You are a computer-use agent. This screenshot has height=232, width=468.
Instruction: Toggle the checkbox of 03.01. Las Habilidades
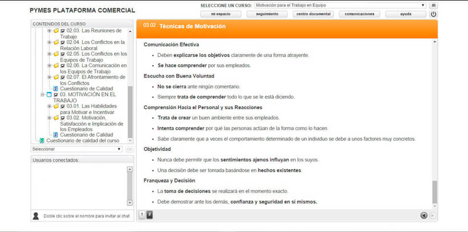coord(63,106)
